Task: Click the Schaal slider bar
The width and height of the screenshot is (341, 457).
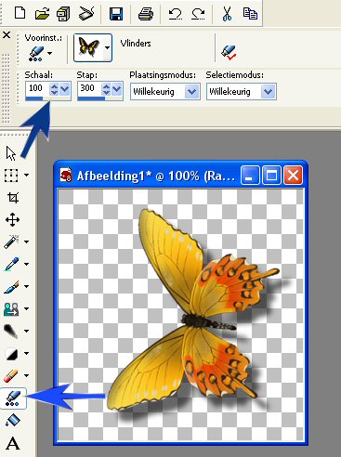Action: pyautogui.click(x=48, y=98)
